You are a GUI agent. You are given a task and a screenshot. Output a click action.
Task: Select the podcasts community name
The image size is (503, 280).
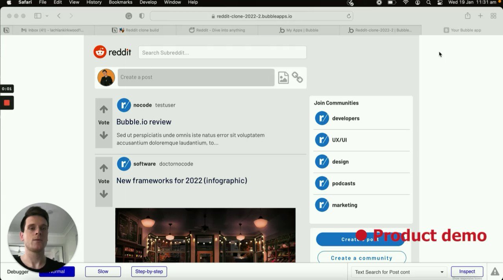tap(344, 183)
